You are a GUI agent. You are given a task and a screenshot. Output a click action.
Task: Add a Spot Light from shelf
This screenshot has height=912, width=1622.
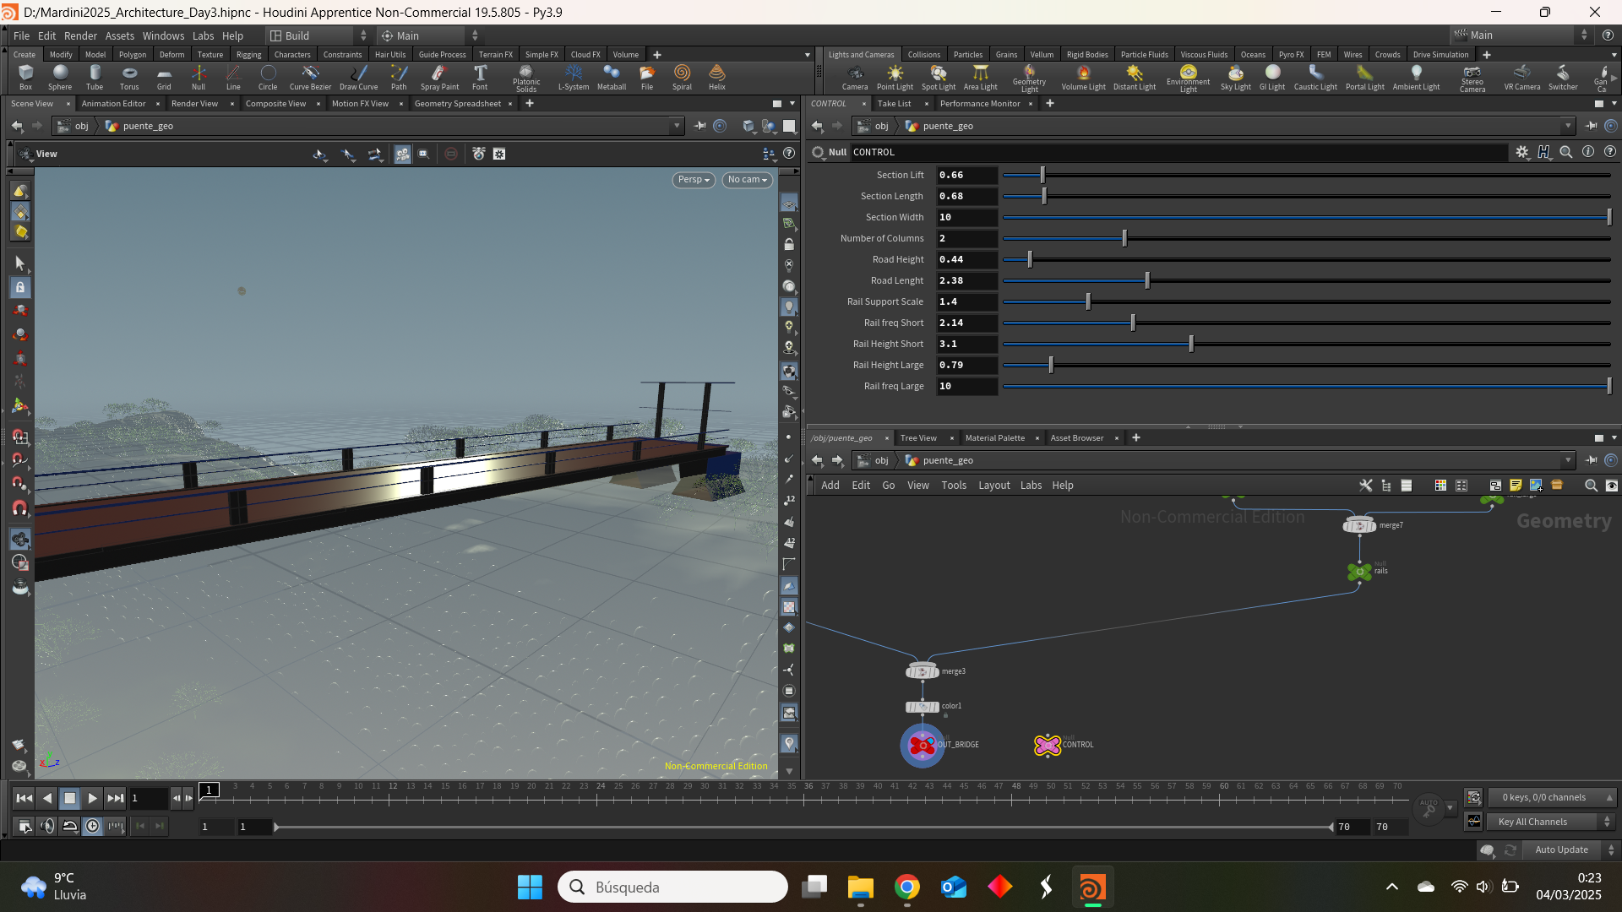(938, 77)
